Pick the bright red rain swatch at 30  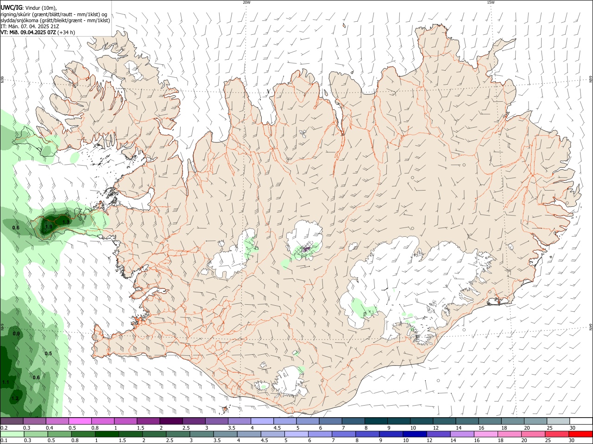click(580, 434)
